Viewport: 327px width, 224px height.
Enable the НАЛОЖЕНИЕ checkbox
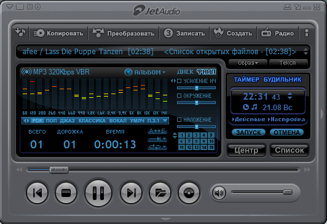179,120
